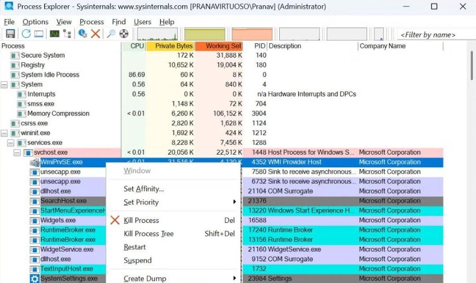This screenshot has width=476, height=283.
Task: Open the Find handle magnifier icon
Action: [111, 34]
